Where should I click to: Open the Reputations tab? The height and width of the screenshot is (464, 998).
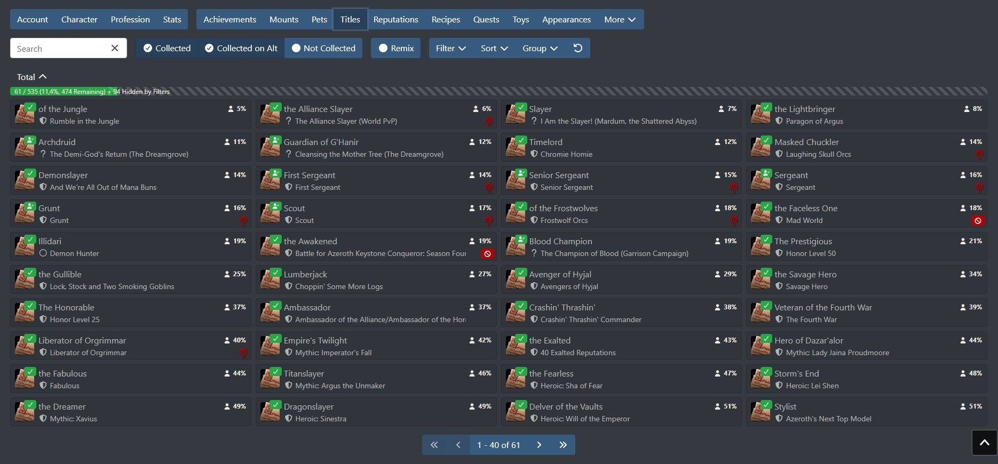pyautogui.click(x=395, y=19)
